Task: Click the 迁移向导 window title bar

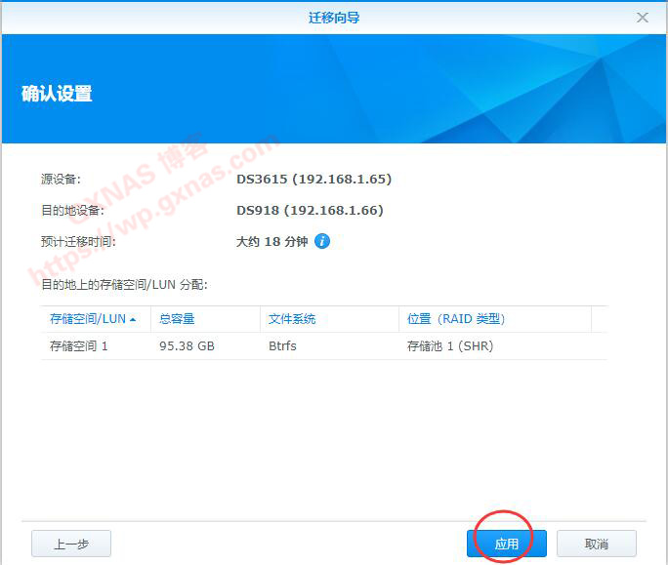Action: pos(334,18)
